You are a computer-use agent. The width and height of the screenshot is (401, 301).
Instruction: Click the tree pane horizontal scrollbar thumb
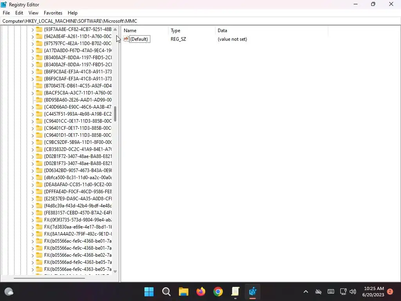click(49, 278)
